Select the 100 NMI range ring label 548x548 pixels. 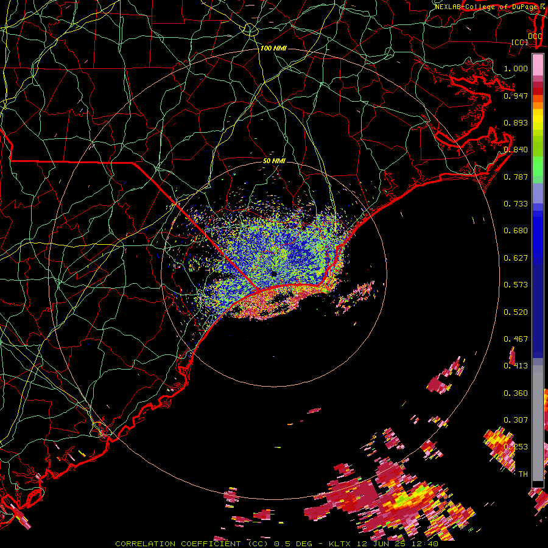coord(273,48)
